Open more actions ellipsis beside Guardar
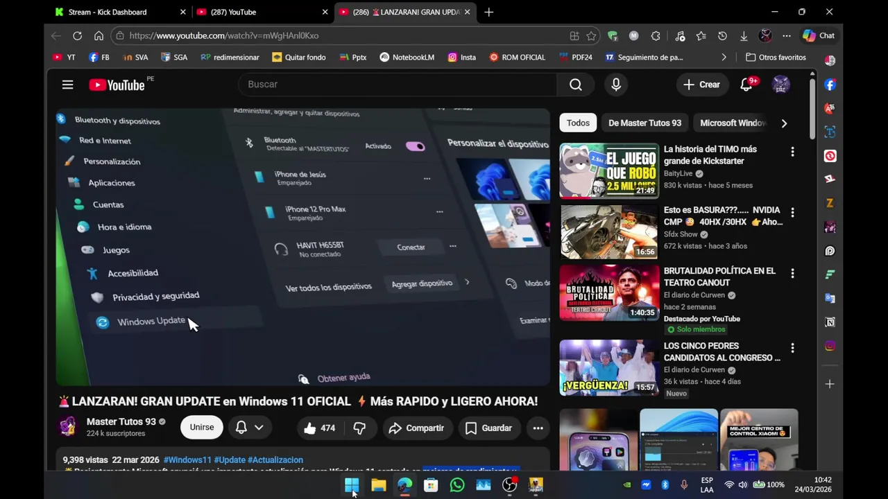 [538, 428]
